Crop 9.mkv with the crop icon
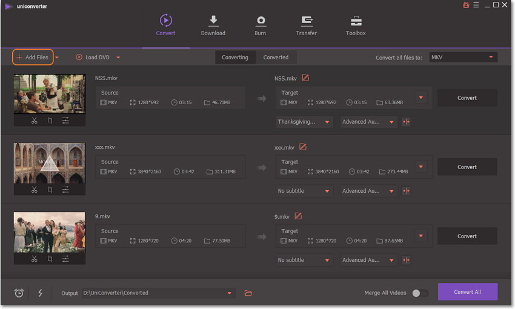Screen dimensions: 515x309 point(50,259)
